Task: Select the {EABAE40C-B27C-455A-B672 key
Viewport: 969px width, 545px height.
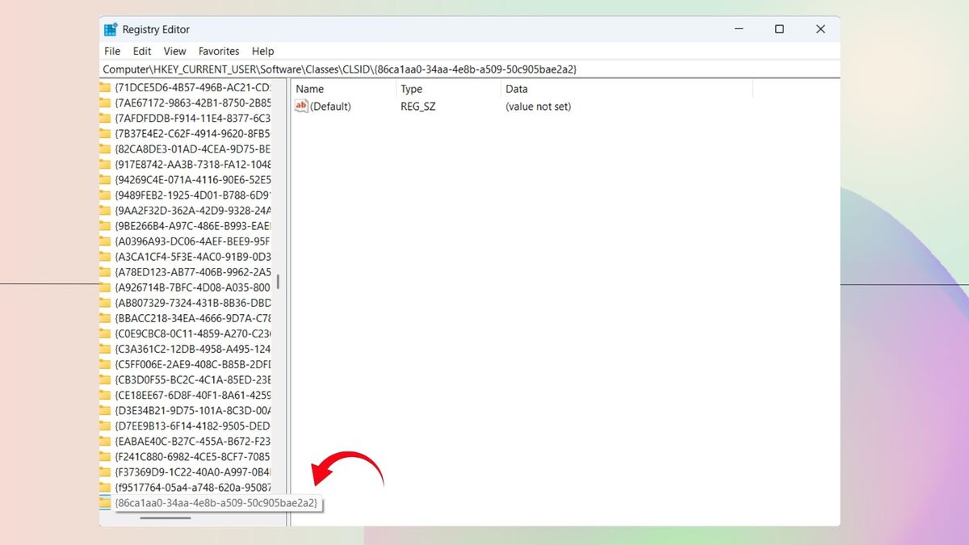Action: tap(193, 441)
